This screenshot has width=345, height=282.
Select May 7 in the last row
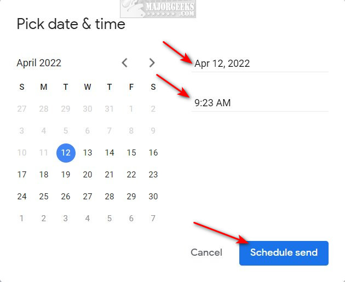point(153,218)
